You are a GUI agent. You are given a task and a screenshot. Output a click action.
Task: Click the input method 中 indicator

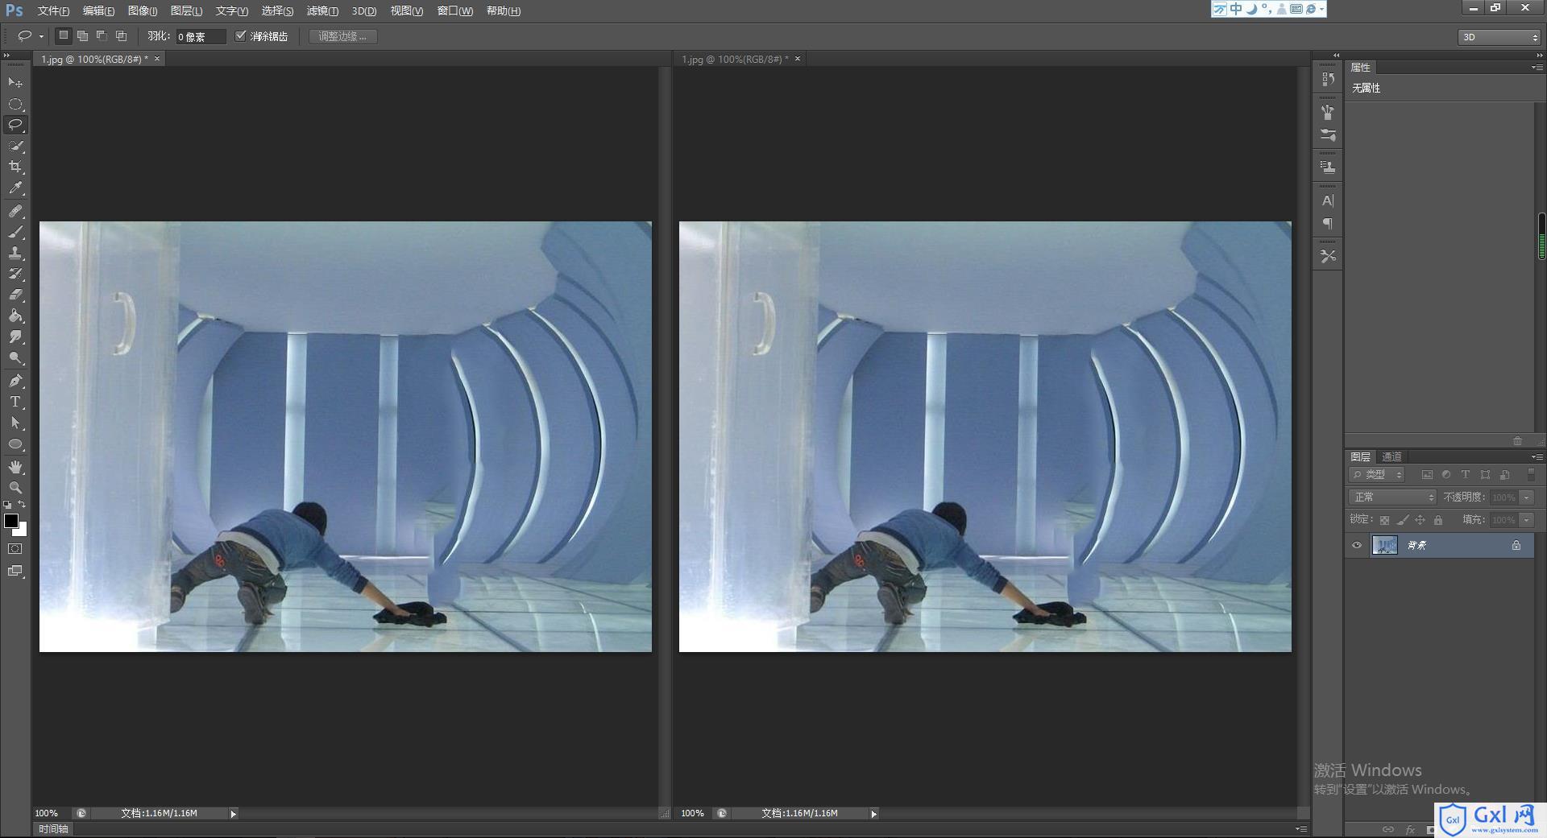coord(1236,9)
